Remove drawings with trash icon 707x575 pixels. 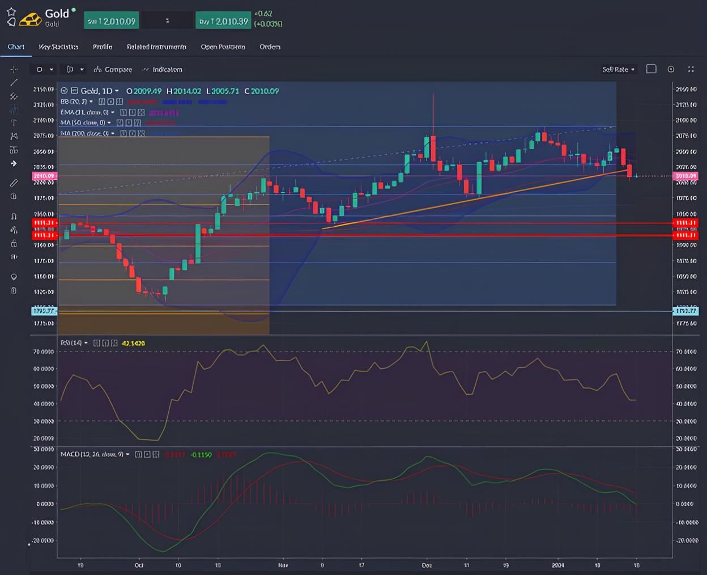(x=14, y=290)
